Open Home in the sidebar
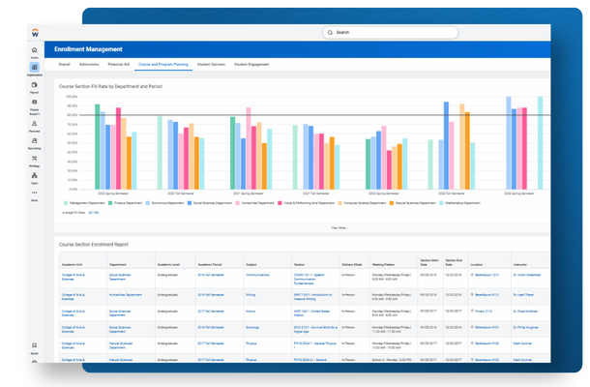Image resolution: width=590 pixels, height=387 pixels. point(34,50)
